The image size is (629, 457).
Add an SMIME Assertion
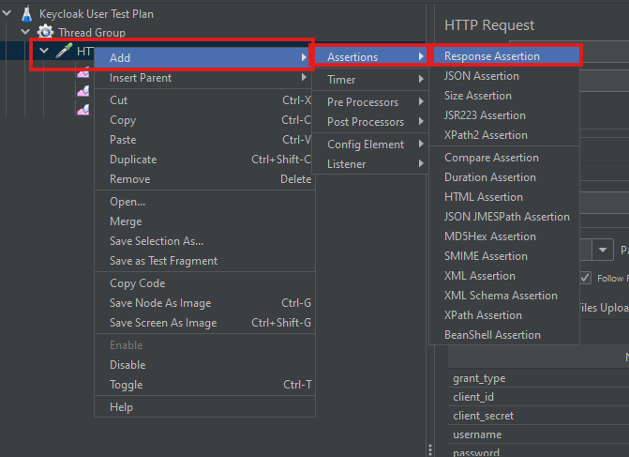point(504,256)
